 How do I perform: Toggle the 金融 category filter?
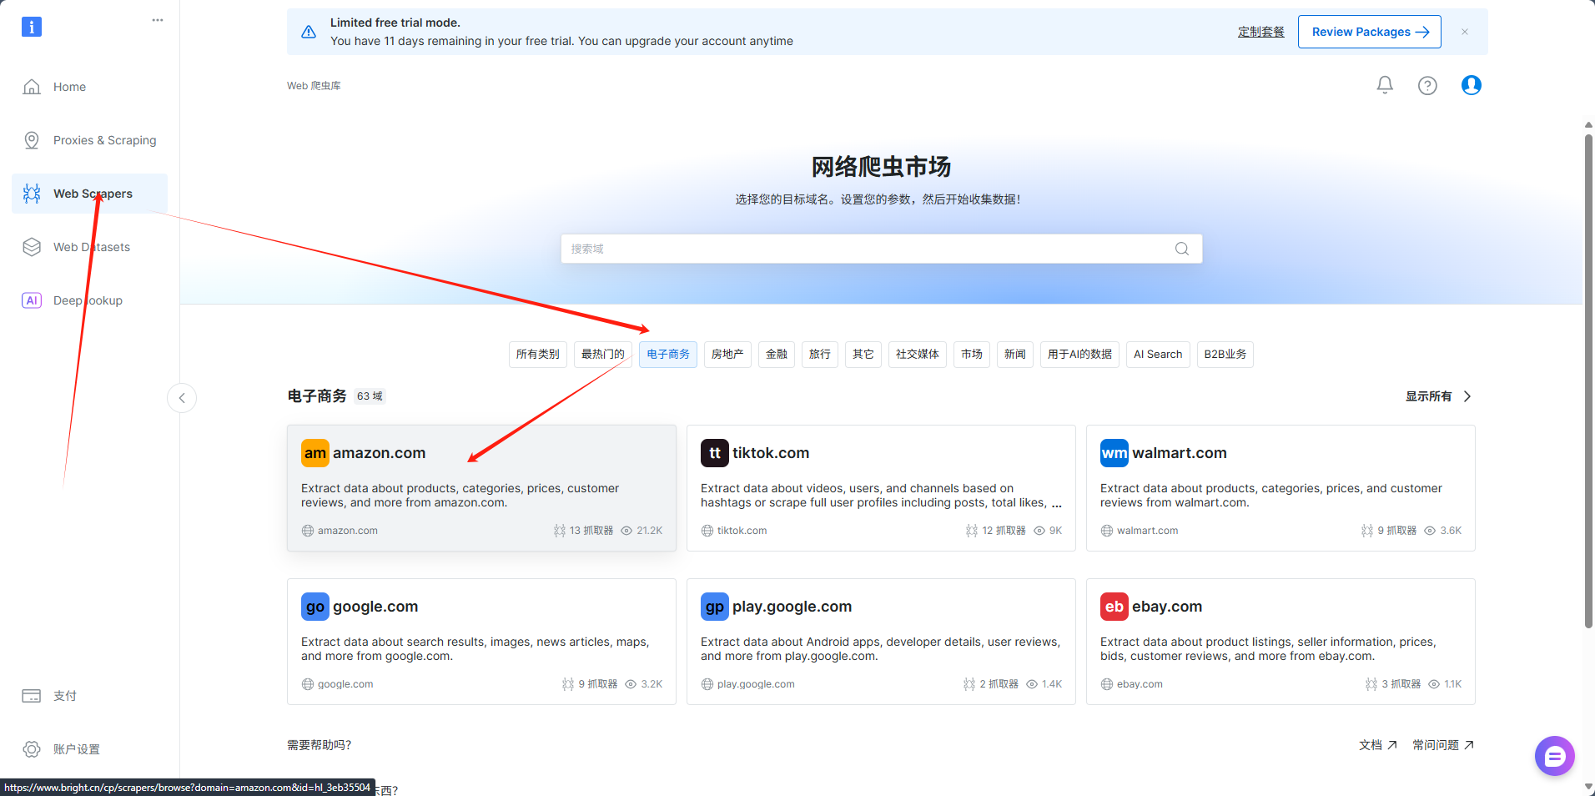[776, 354]
